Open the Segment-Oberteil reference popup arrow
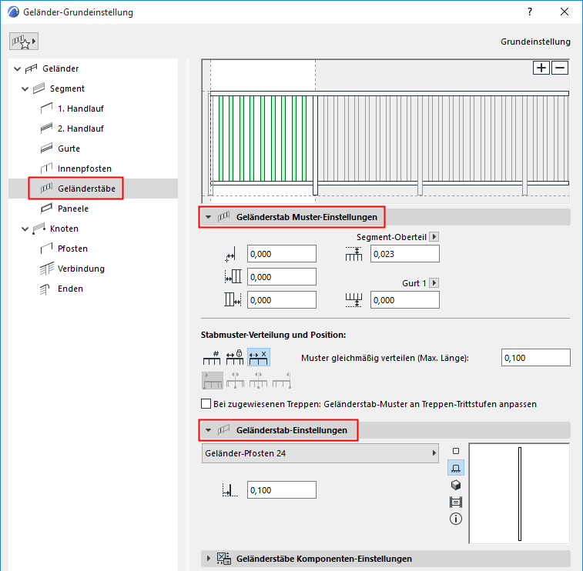Image resolution: width=583 pixels, height=571 pixels. click(434, 237)
